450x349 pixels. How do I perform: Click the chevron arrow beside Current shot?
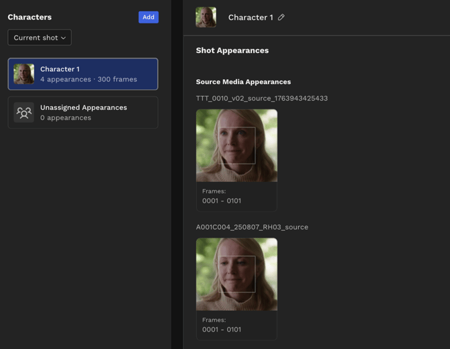(x=64, y=38)
